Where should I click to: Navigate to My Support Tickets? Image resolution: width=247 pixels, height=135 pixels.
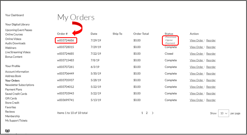click(x=16, y=121)
